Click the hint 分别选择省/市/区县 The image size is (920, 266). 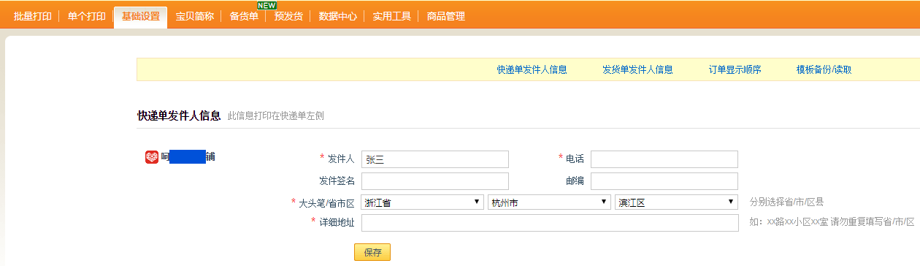[787, 202]
